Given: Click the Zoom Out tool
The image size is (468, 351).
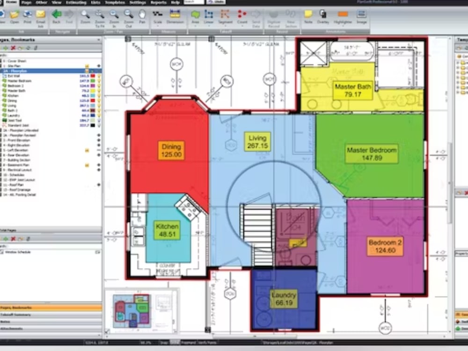Looking at the screenshot, I should coord(129,18).
